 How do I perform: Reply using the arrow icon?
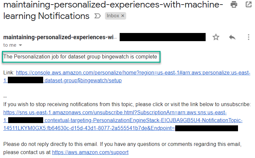pos(232,37)
